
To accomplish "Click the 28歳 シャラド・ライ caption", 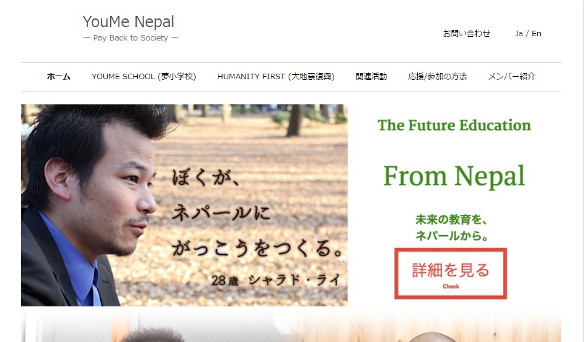I will click(276, 279).
